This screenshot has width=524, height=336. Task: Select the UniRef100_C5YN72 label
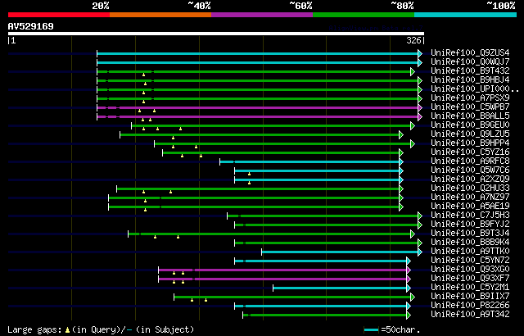tap(470, 261)
